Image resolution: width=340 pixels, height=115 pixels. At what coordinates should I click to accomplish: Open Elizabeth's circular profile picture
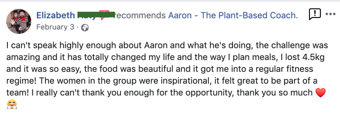(19, 22)
